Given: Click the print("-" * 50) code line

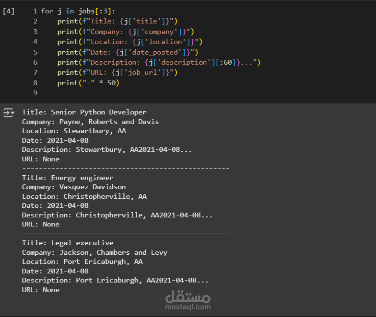Looking at the screenshot, I should point(88,83).
